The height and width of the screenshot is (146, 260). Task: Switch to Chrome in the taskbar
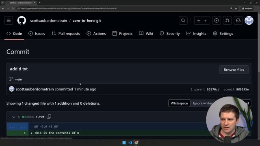pos(136,143)
